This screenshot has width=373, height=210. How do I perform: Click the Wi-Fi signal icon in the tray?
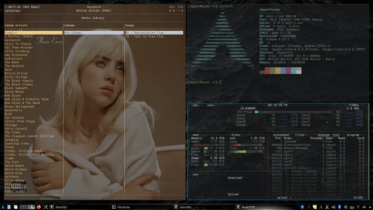coord(358,207)
